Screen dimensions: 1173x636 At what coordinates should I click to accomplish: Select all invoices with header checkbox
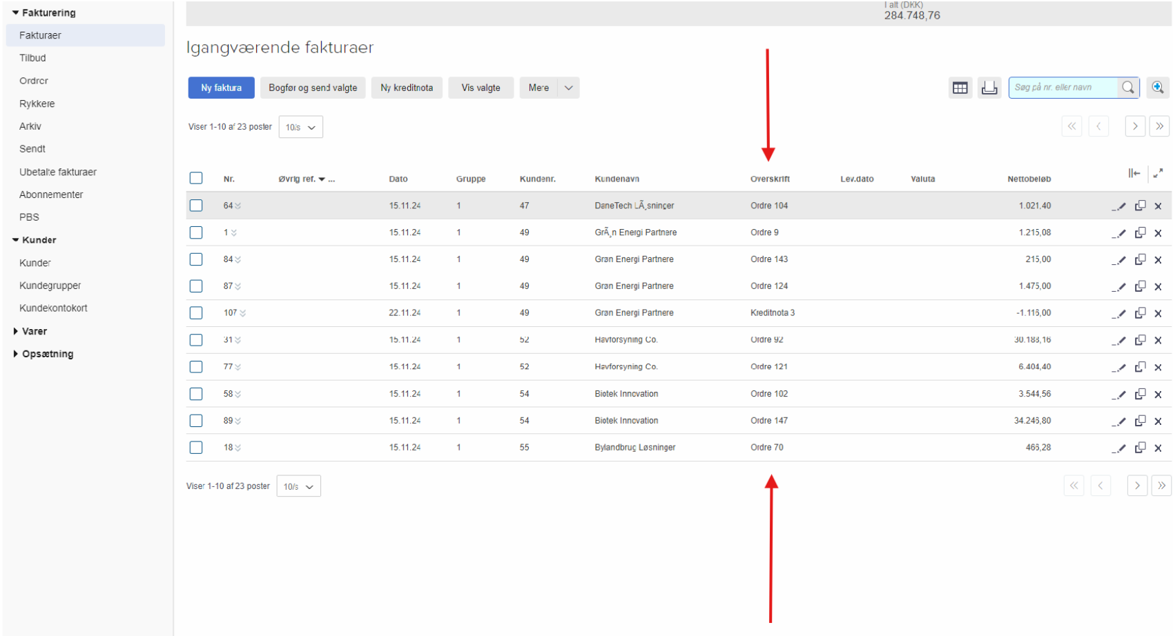point(196,179)
